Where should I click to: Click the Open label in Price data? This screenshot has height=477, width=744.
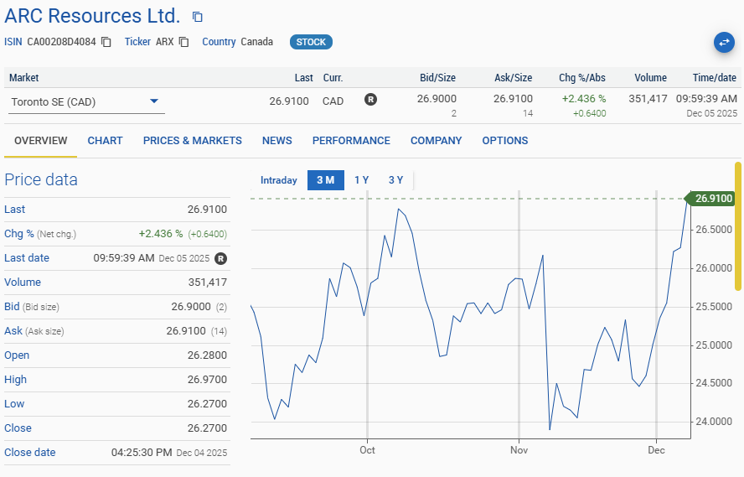[x=17, y=355]
